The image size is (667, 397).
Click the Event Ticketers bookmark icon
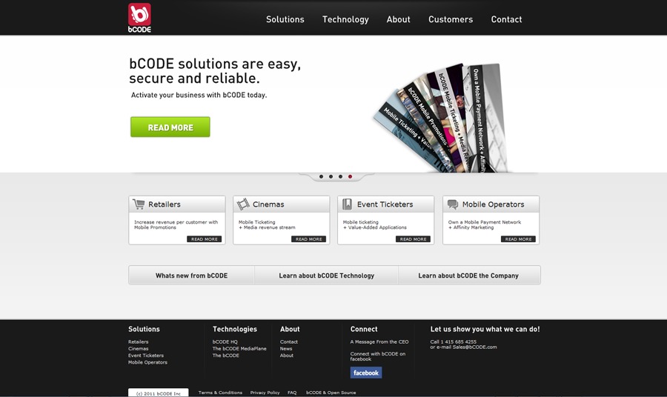point(347,204)
